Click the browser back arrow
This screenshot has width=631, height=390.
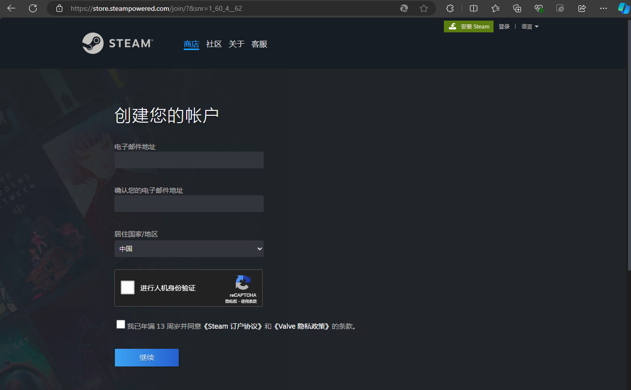click(11, 8)
